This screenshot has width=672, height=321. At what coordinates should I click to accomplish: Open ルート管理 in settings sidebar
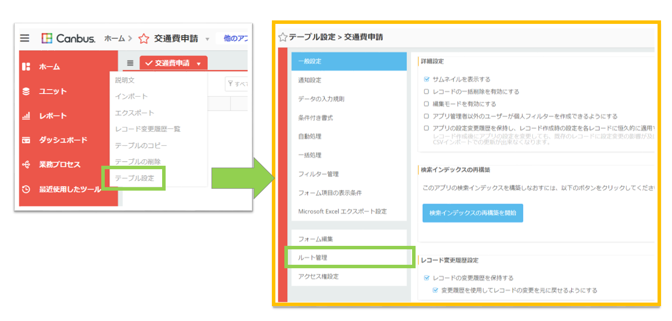pyautogui.click(x=349, y=258)
